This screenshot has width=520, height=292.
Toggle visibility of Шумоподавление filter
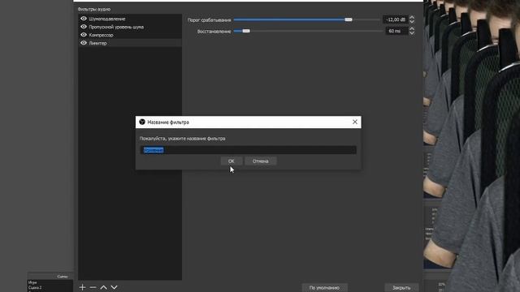84,19
